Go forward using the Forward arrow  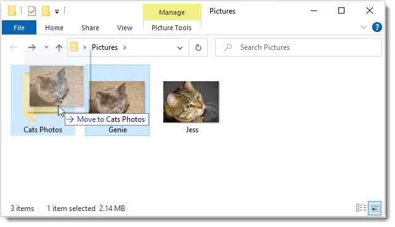32,47
